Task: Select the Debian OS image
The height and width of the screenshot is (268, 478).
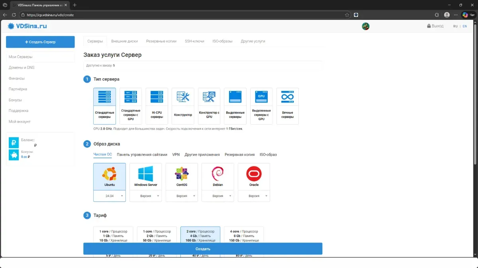Action: click(x=217, y=175)
